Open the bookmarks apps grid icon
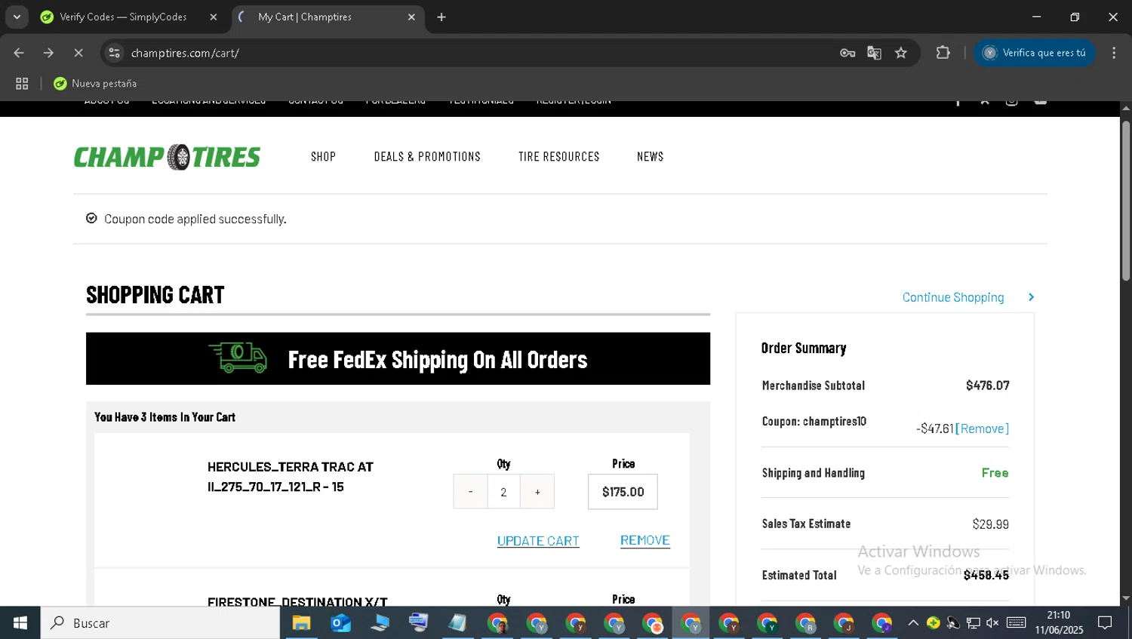The image size is (1132, 639). click(x=22, y=84)
